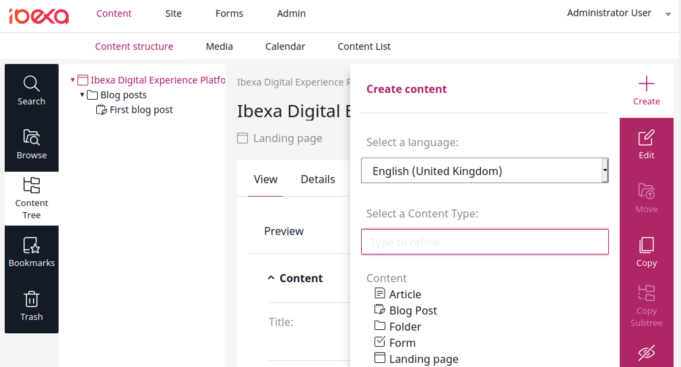Click the Select a language: label
Viewport: 681px width, 367px height.
point(413,142)
